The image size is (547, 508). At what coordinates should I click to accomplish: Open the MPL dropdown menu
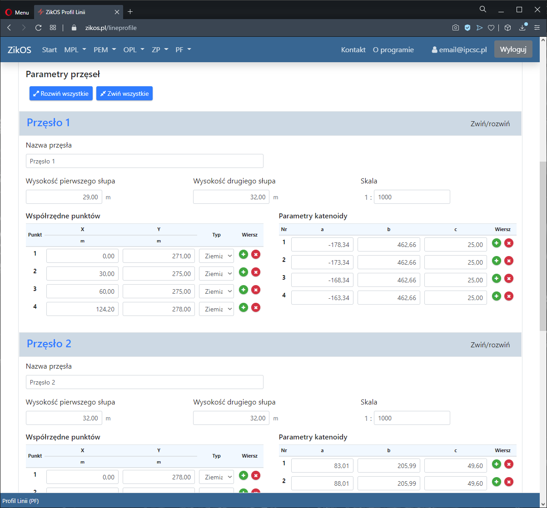(75, 49)
